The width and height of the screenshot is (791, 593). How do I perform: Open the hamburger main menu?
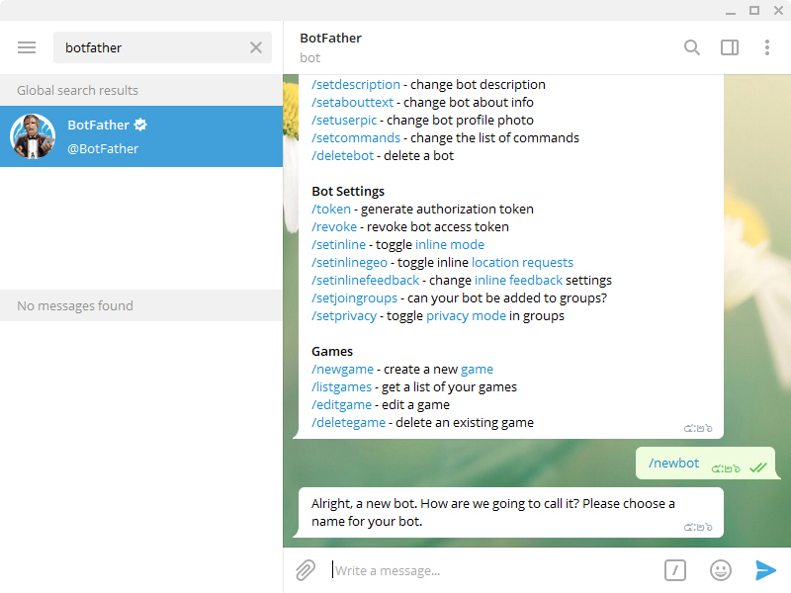click(27, 47)
